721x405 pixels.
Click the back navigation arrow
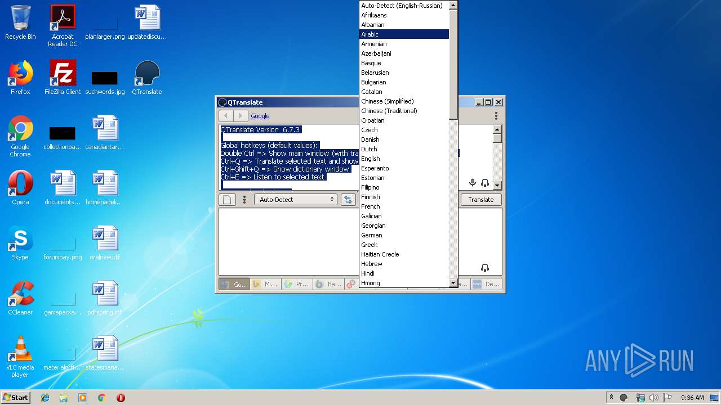(x=226, y=116)
